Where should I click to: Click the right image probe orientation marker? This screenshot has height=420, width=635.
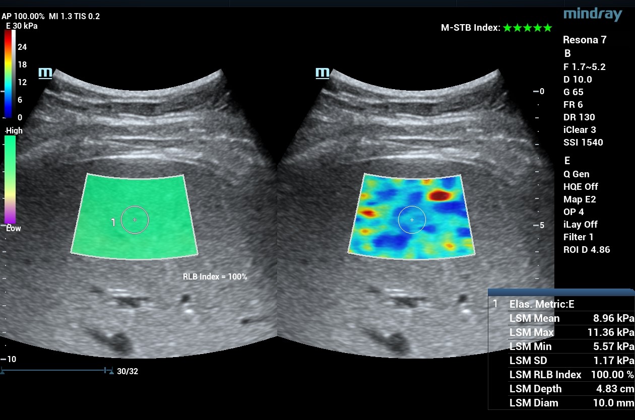pyautogui.click(x=322, y=73)
